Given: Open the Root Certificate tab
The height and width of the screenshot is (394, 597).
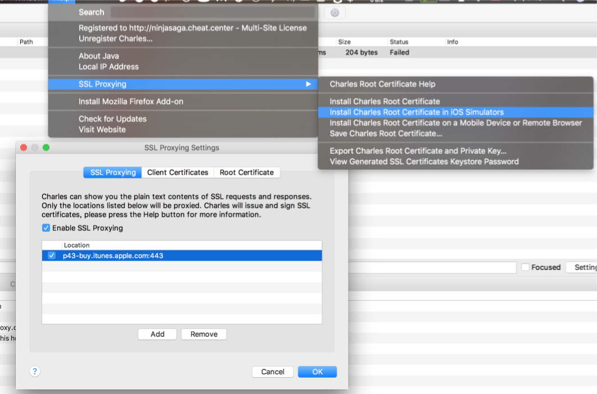Looking at the screenshot, I should point(247,172).
